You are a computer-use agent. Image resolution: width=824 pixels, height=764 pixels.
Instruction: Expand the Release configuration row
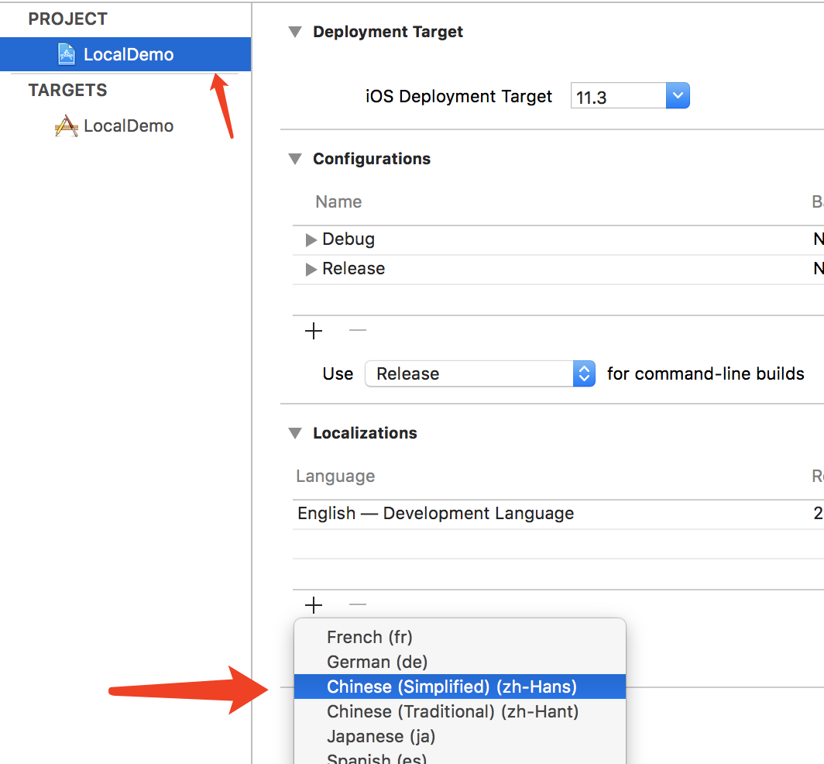(x=311, y=269)
